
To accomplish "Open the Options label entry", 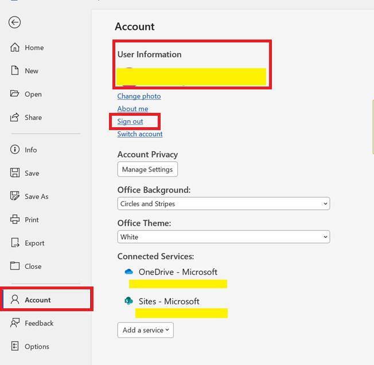I will [37, 347].
